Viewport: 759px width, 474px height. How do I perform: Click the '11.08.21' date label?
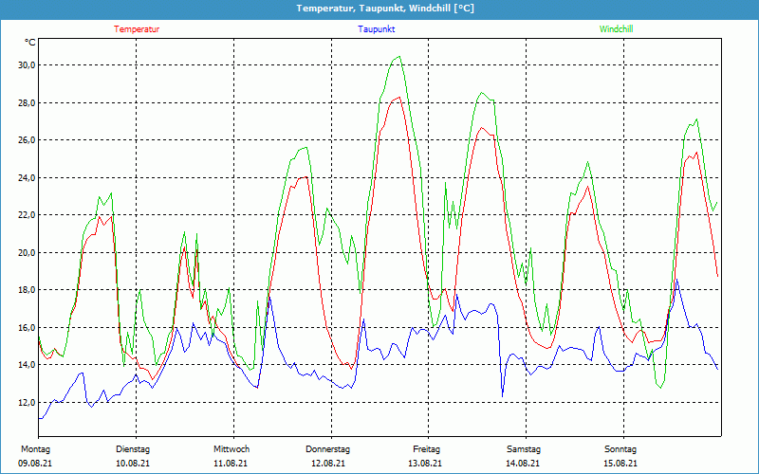click(x=231, y=464)
